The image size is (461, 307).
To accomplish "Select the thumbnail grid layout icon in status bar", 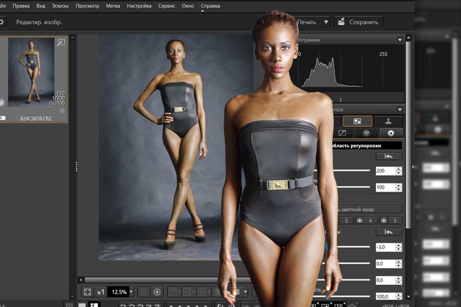I will point(70,305).
